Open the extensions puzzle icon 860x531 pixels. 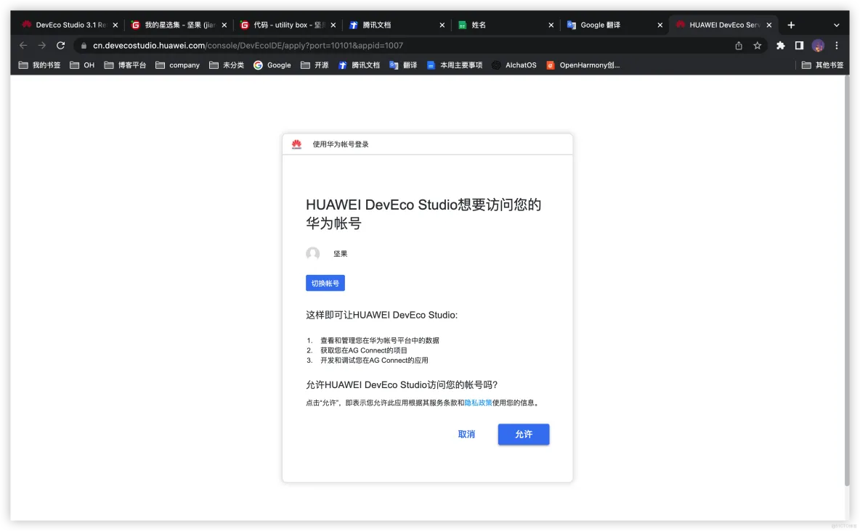coord(781,46)
